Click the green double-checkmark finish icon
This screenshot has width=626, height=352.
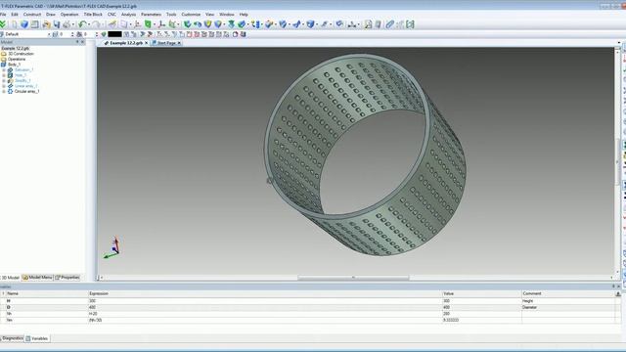[x=3, y=24]
